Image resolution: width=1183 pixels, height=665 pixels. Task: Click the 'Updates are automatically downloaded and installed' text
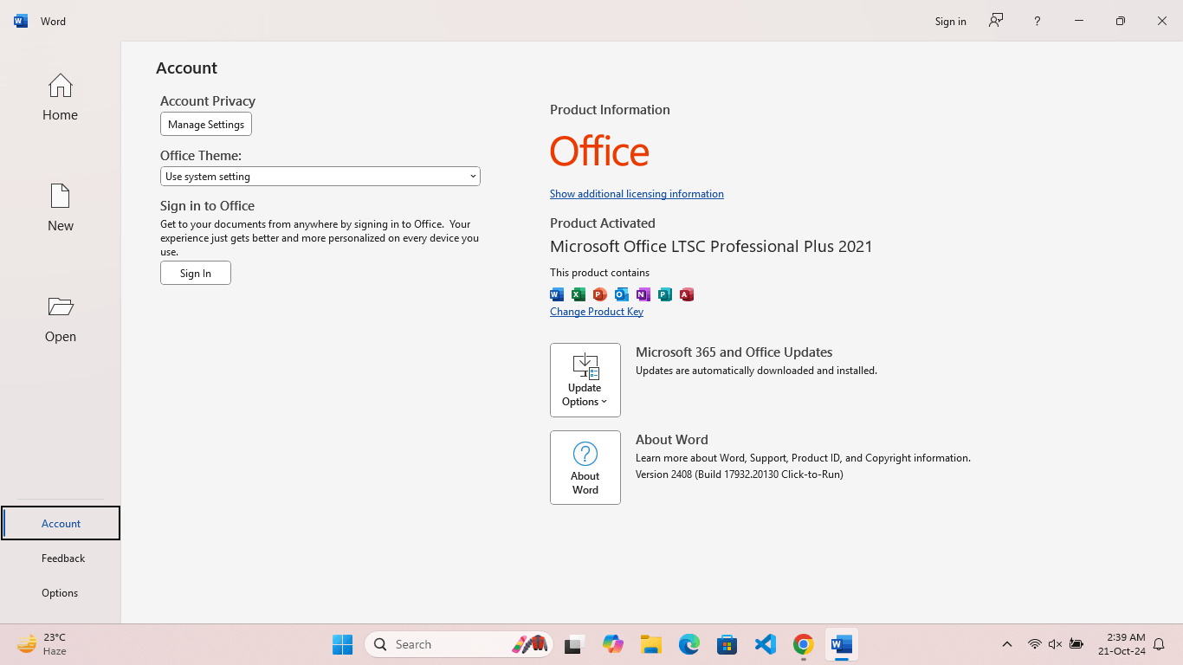click(756, 371)
